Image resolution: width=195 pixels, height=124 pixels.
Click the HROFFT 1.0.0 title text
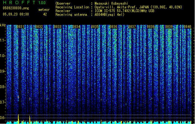24,2
